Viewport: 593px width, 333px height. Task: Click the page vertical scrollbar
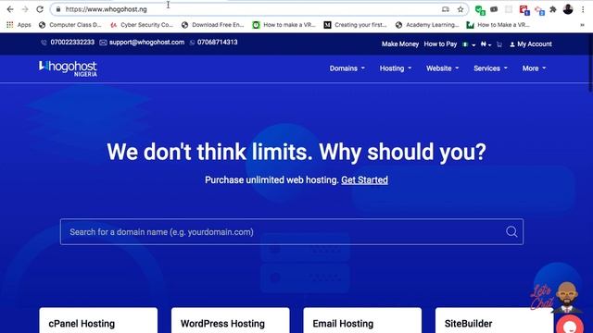pyautogui.click(x=590, y=62)
